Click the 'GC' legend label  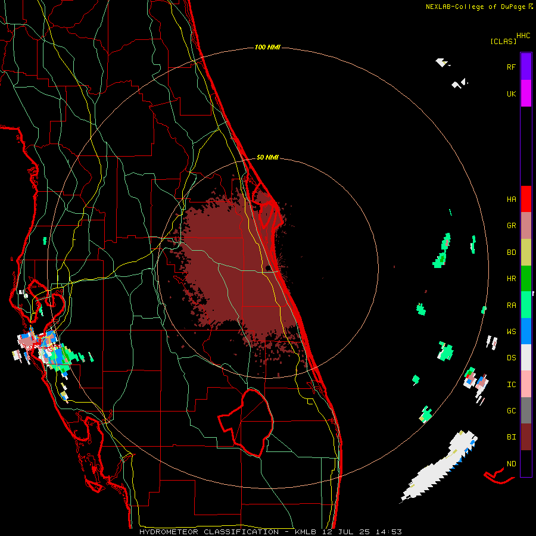(511, 411)
